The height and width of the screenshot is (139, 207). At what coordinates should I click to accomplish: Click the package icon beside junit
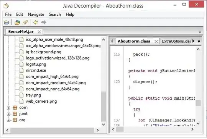click(15, 114)
